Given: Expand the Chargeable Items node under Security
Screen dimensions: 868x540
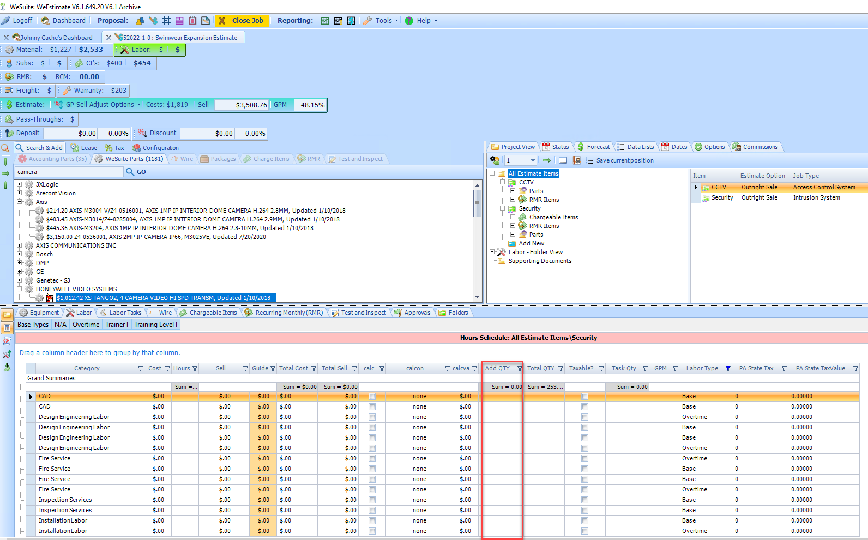Looking at the screenshot, I should (513, 217).
